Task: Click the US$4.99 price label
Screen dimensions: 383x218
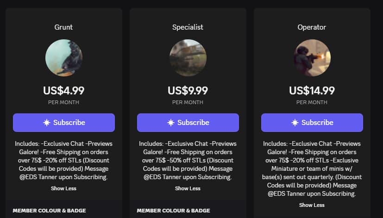Action: coord(64,91)
